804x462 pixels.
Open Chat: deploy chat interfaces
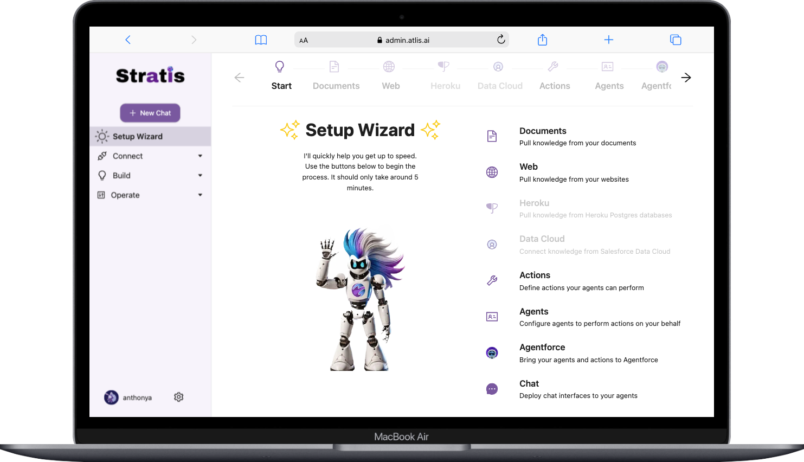(578, 389)
